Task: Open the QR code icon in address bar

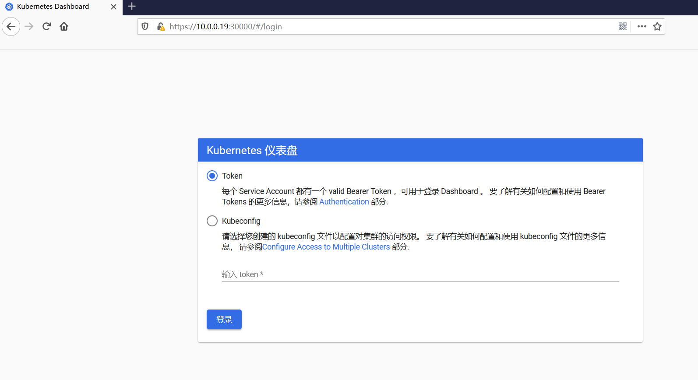Action: tap(623, 27)
